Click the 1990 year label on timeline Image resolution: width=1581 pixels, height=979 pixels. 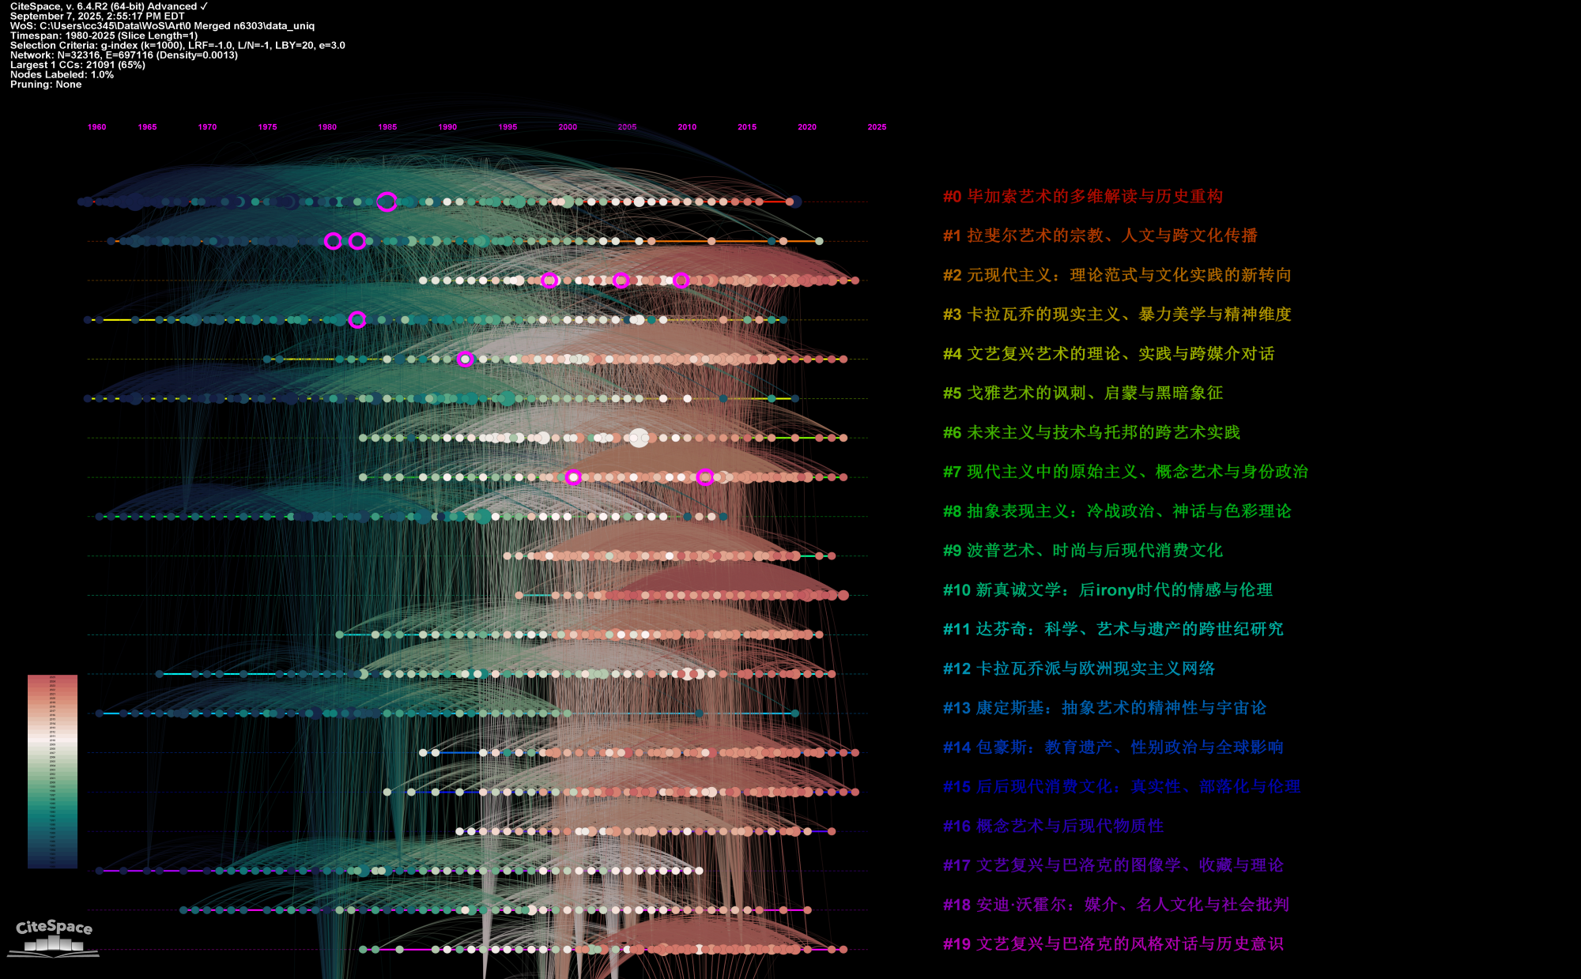(447, 127)
